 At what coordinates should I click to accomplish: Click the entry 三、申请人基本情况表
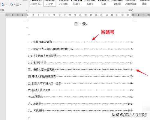tap(41, 70)
